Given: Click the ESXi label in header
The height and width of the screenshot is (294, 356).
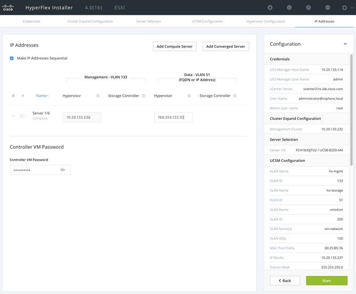Looking at the screenshot, I should (x=119, y=7).
